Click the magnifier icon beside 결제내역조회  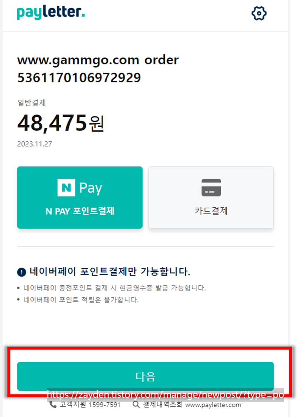click(136, 405)
